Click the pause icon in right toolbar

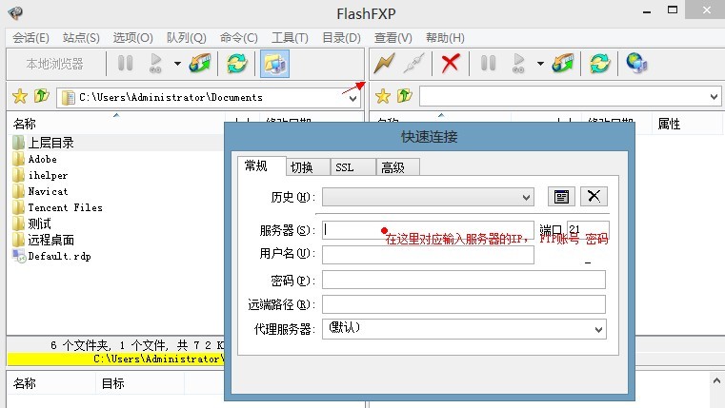pyautogui.click(x=489, y=63)
